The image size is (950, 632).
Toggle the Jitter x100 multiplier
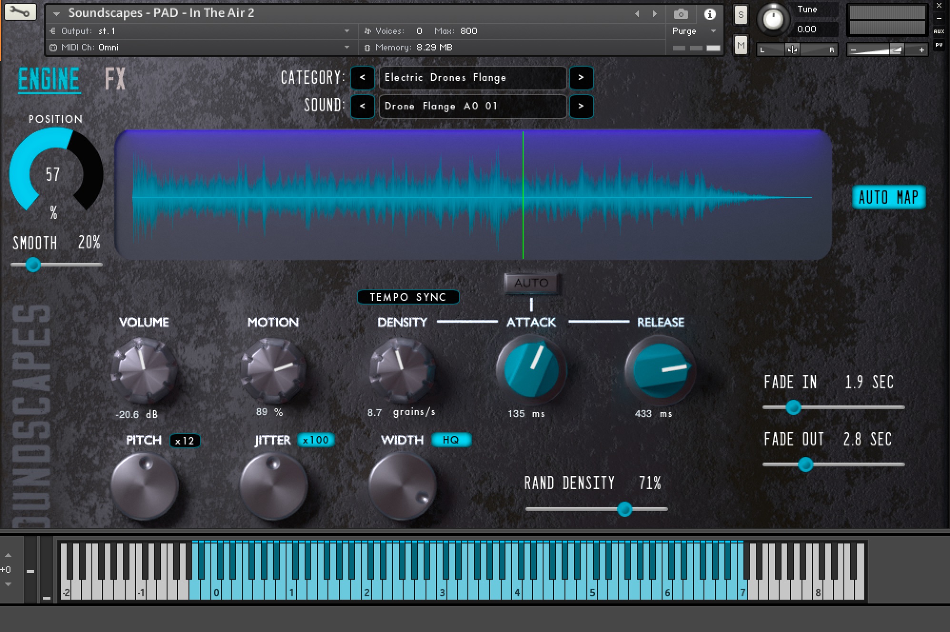(x=316, y=440)
